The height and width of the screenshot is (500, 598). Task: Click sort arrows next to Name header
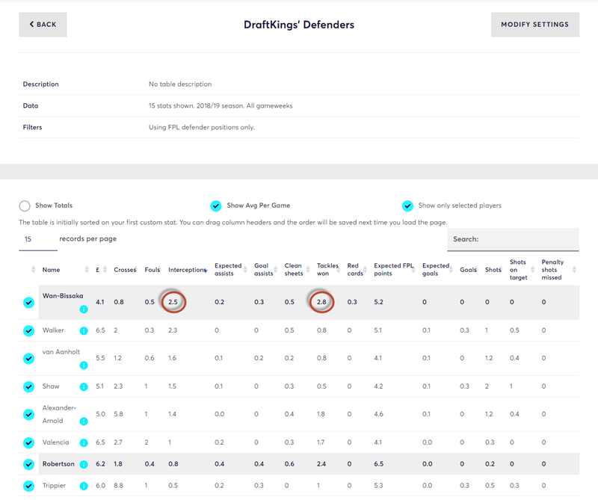point(87,270)
